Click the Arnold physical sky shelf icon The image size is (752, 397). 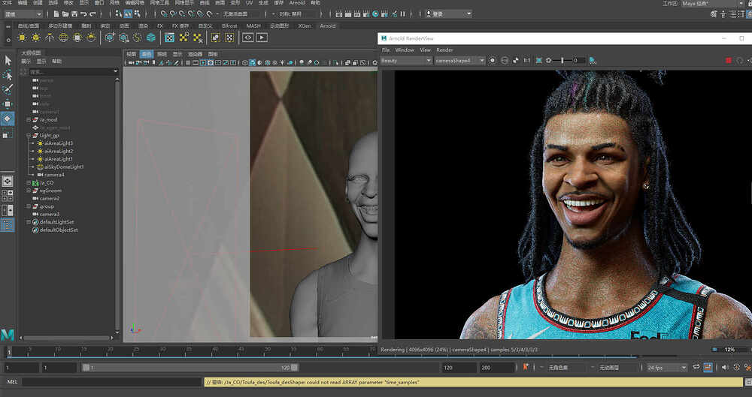pos(91,38)
